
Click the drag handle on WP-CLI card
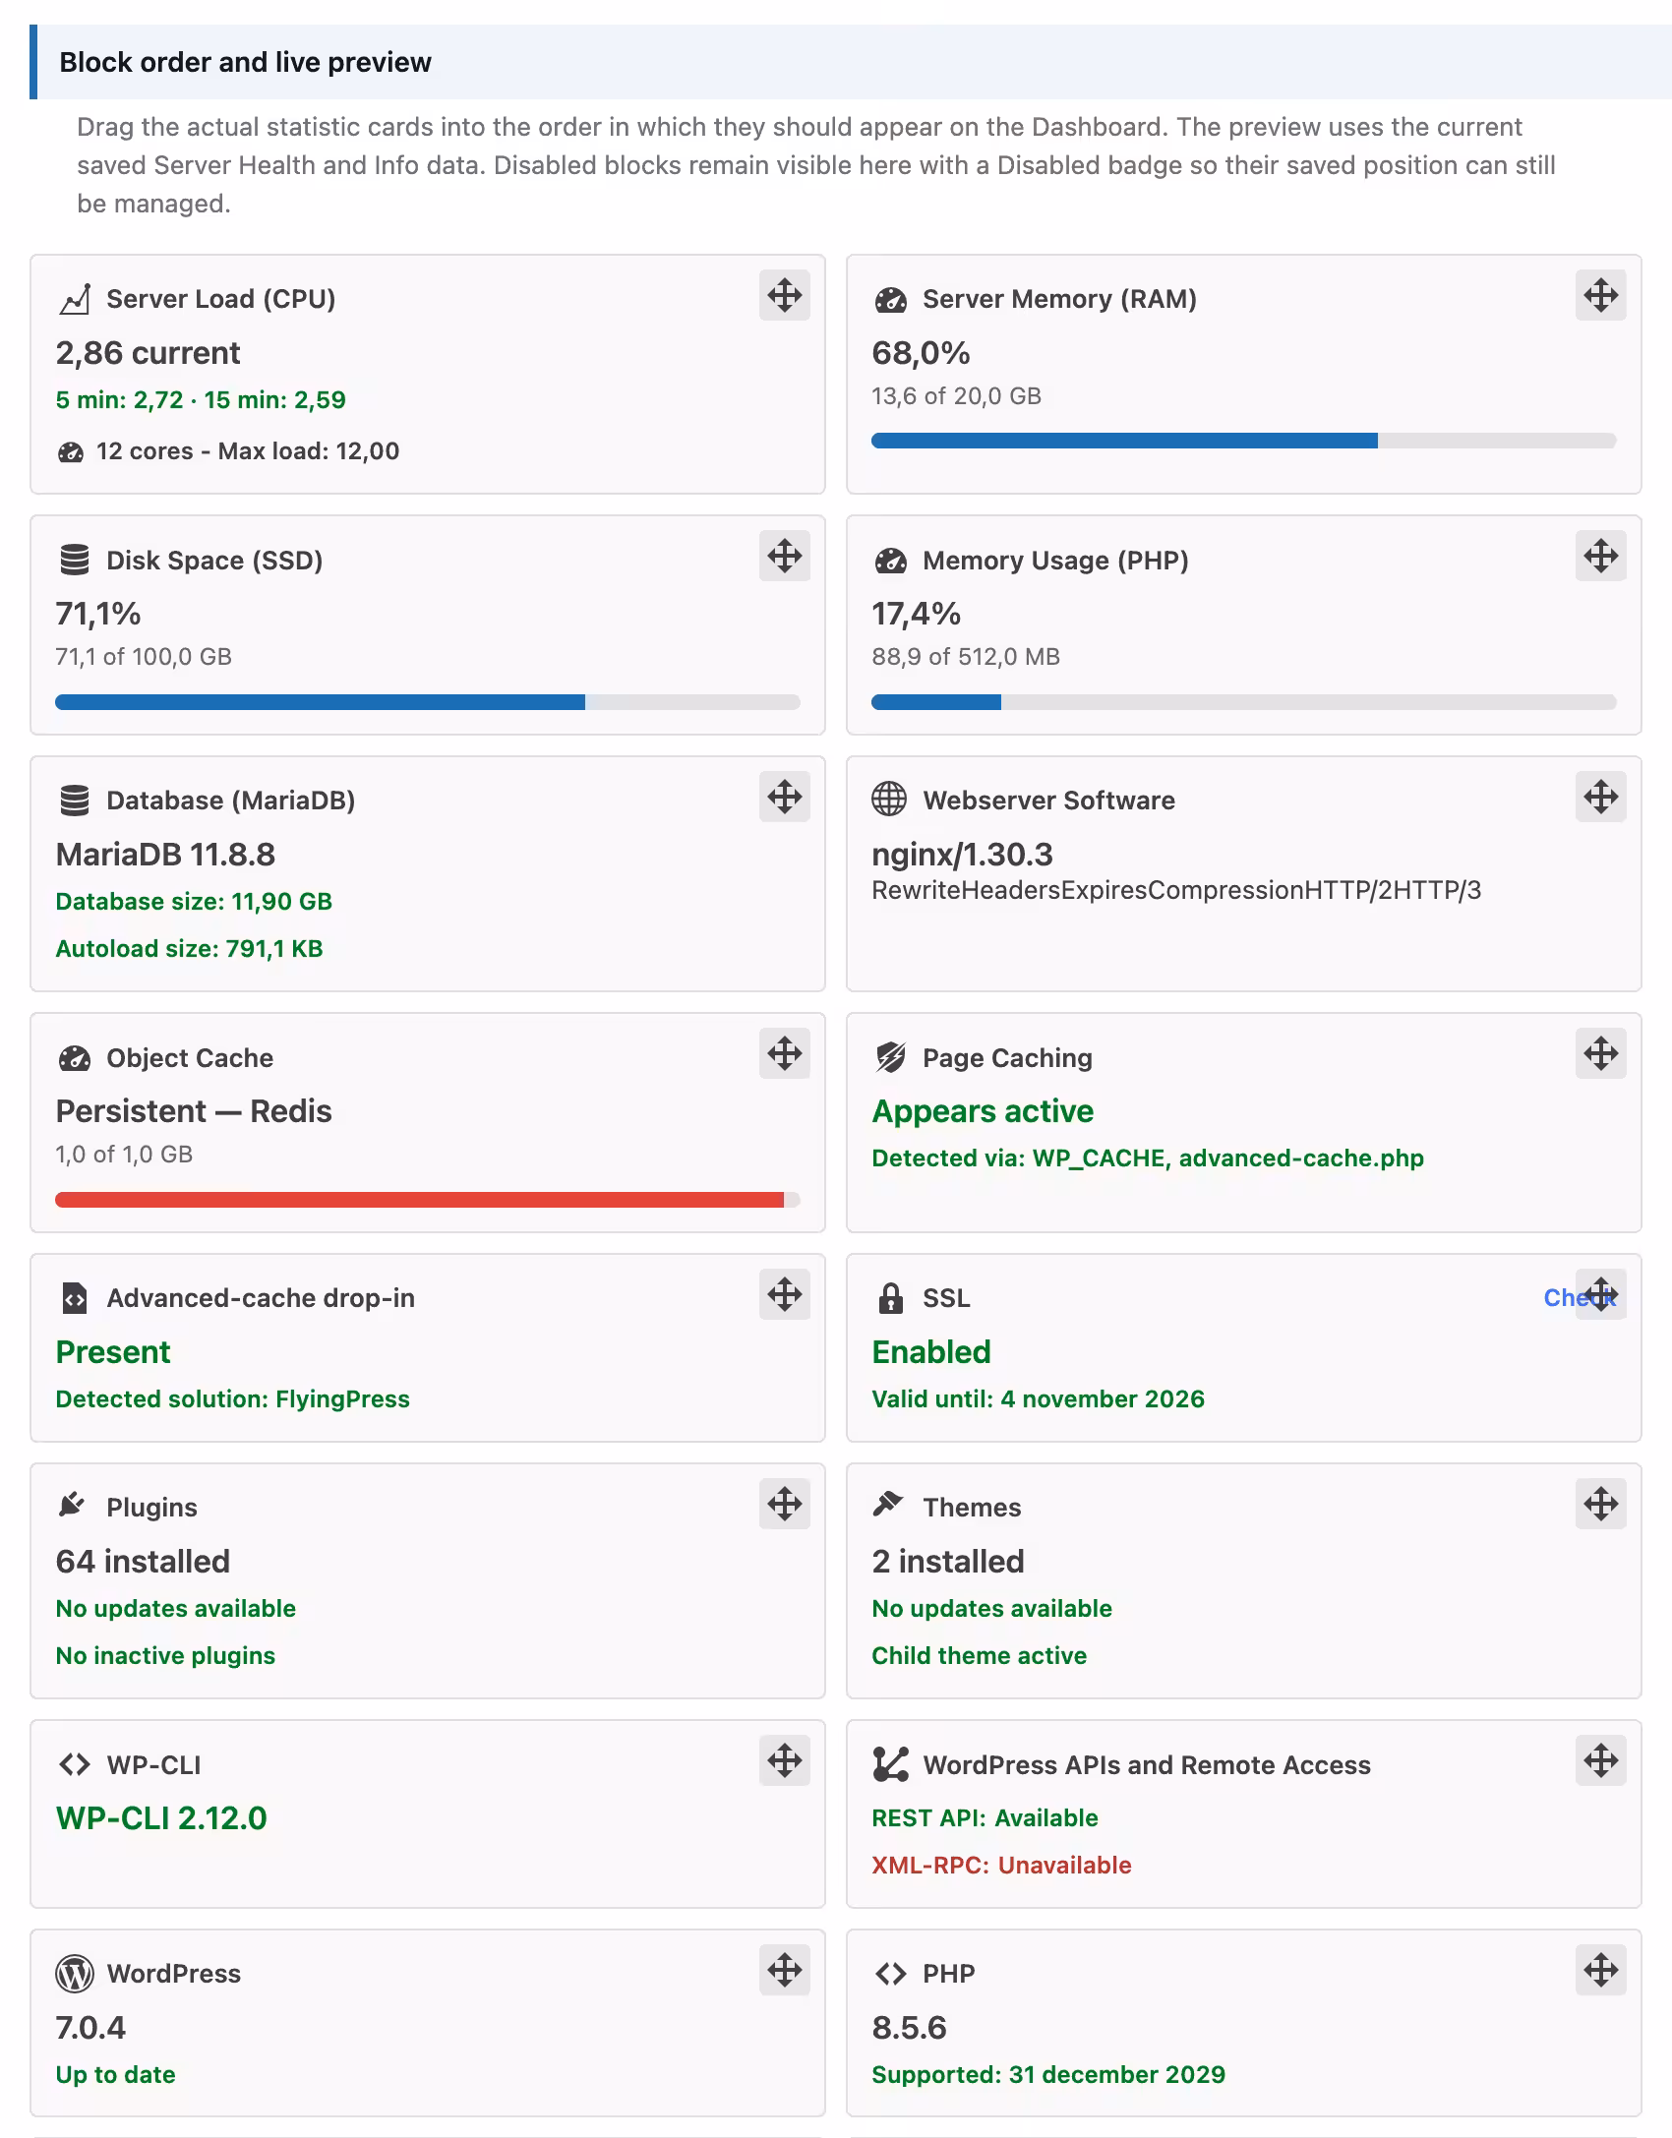tap(784, 1760)
